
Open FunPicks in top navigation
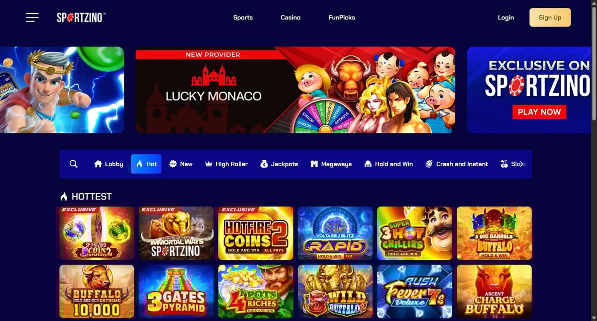(342, 17)
